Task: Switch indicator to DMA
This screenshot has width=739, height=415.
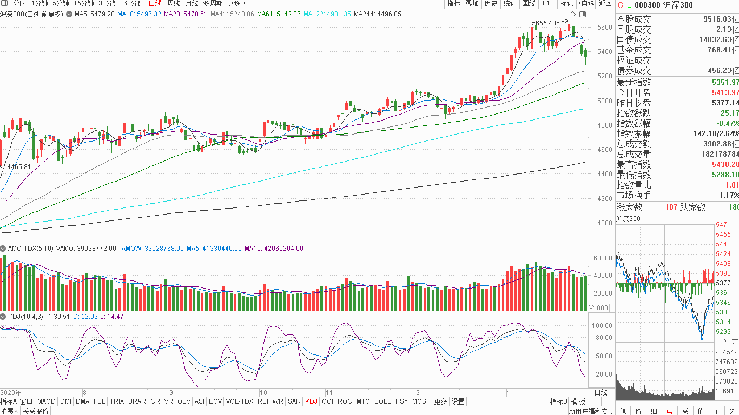Action: coord(82,401)
